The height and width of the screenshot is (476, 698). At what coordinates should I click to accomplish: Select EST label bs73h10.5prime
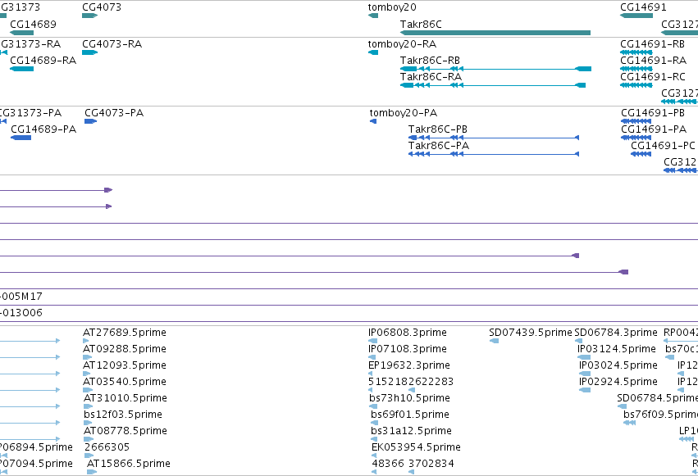click(x=409, y=398)
